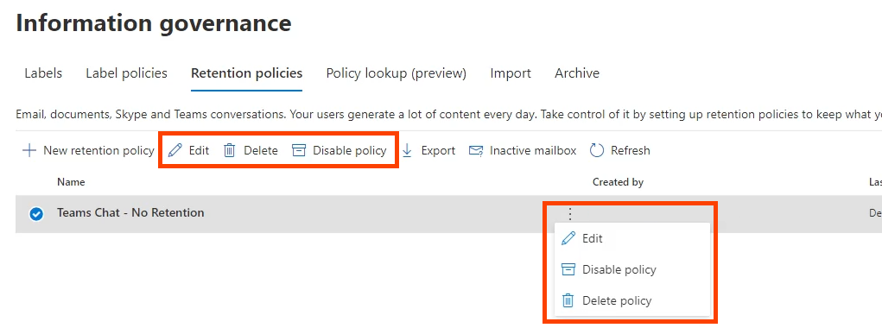Click the plus icon for New retention policy

(29, 150)
